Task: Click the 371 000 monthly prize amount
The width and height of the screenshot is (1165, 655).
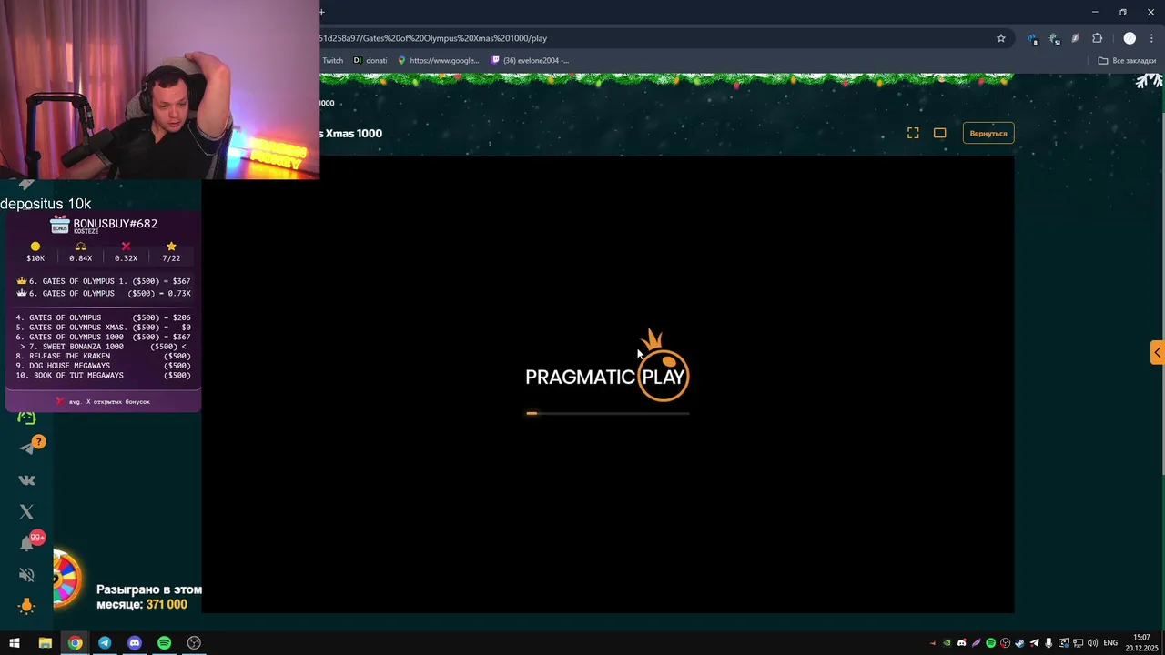Action: coord(167,605)
